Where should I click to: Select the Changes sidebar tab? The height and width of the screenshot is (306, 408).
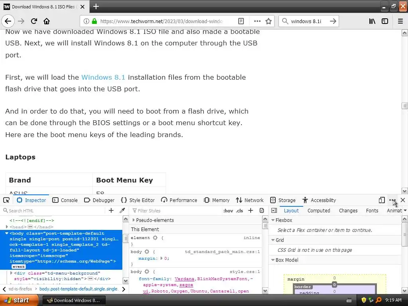coord(348,210)
